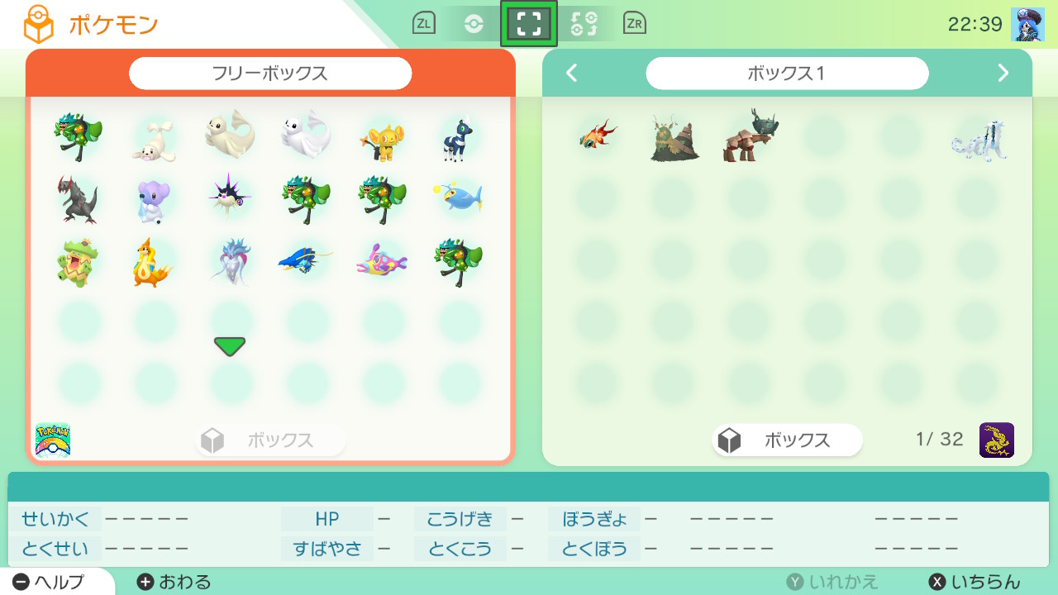
Task: Select the multi-select frame mode icon
Action: [x=528, y=24]
